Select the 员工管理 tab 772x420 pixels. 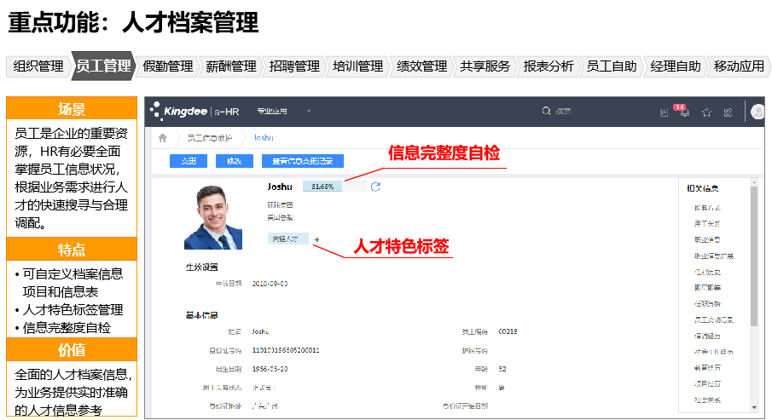tap(103, 66)
